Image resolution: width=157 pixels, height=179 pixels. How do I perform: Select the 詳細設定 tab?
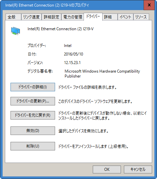click(x=51, y=17)
